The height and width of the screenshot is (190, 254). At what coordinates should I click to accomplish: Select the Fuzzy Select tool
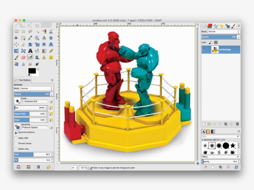pos(37,31)
